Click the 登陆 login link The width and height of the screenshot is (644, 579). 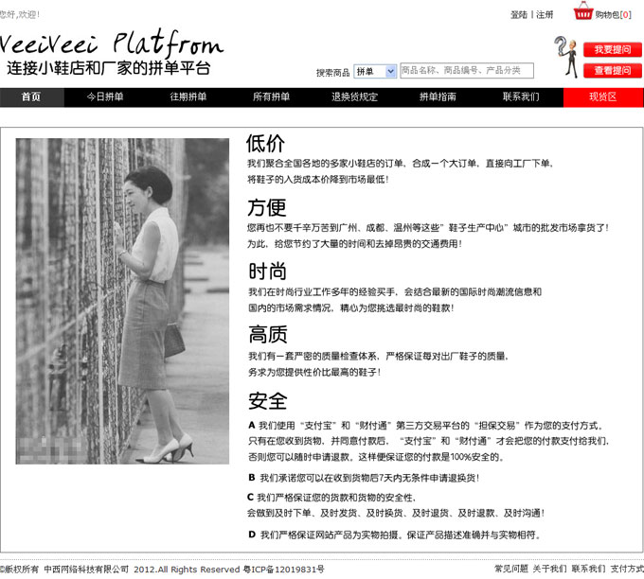(x=519, y=14)
